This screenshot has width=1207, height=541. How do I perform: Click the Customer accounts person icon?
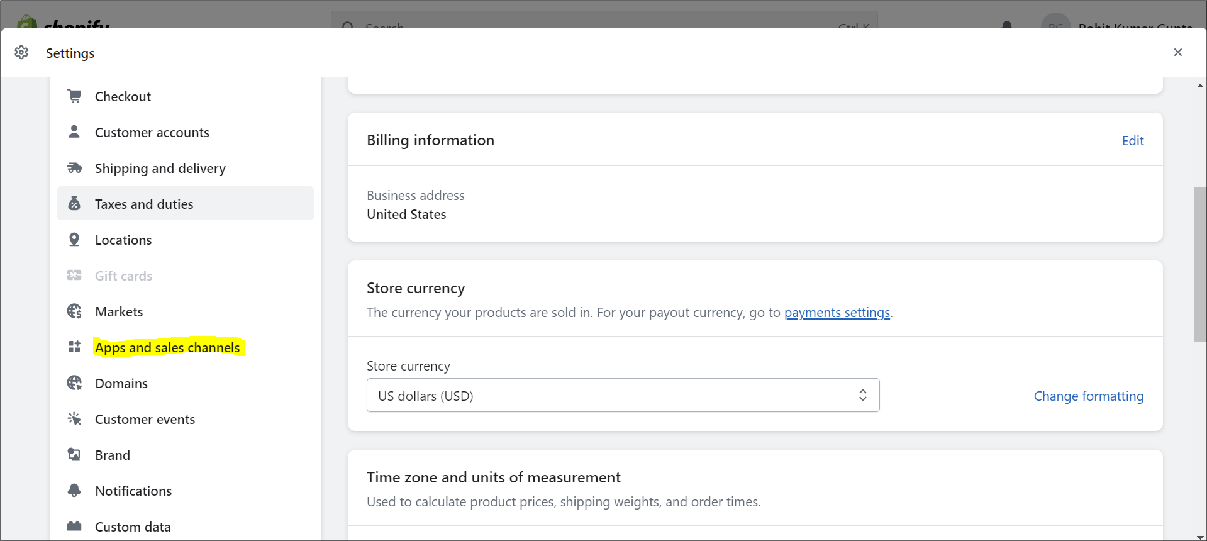click(x=74, y=132)
